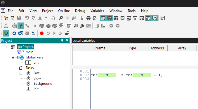Viewport: 198px width, 109px height.
Task: Click the Cut scissors icon
Action: (x=40, y=18)
